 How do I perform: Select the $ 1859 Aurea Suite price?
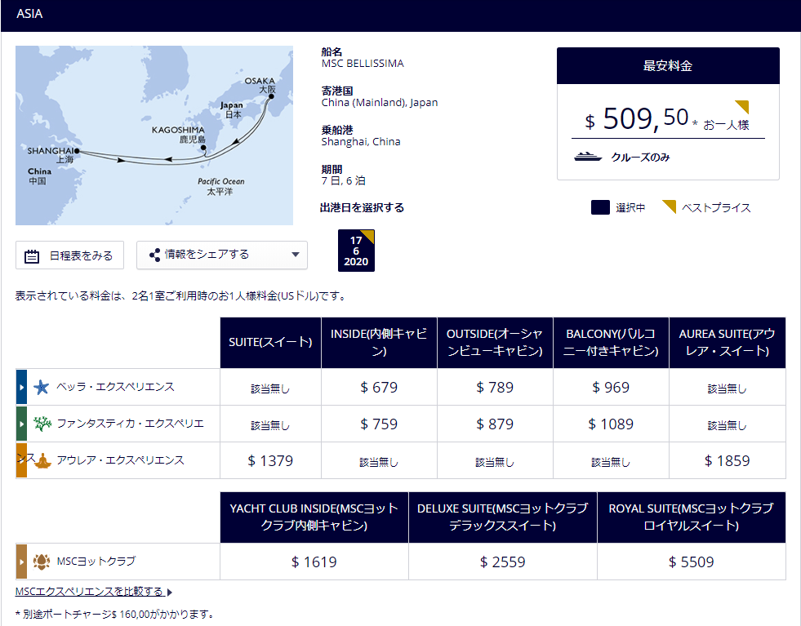(728, 461)
